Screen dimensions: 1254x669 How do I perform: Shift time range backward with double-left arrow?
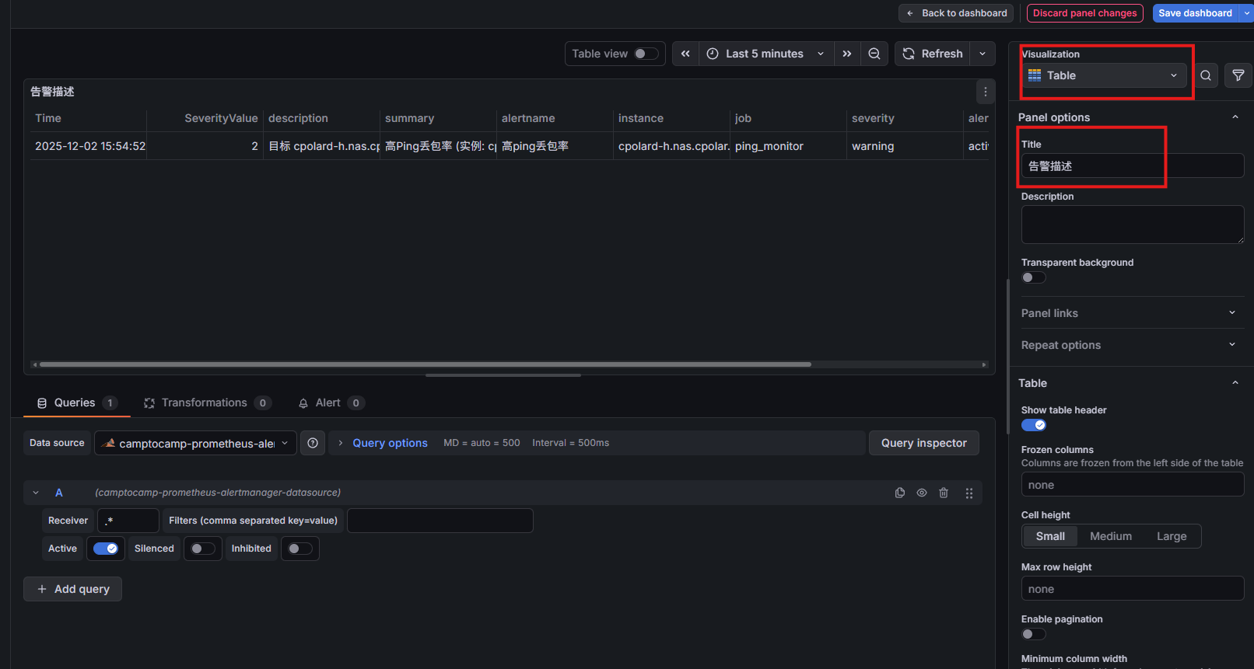click(685, 54)
